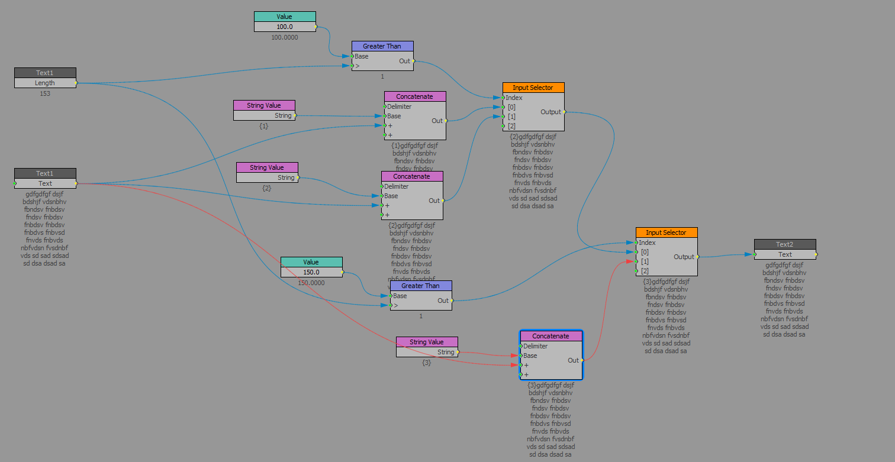Click the [1] port of the {2} Input Selector
The image size is (895, 462).
click(503, 117)
